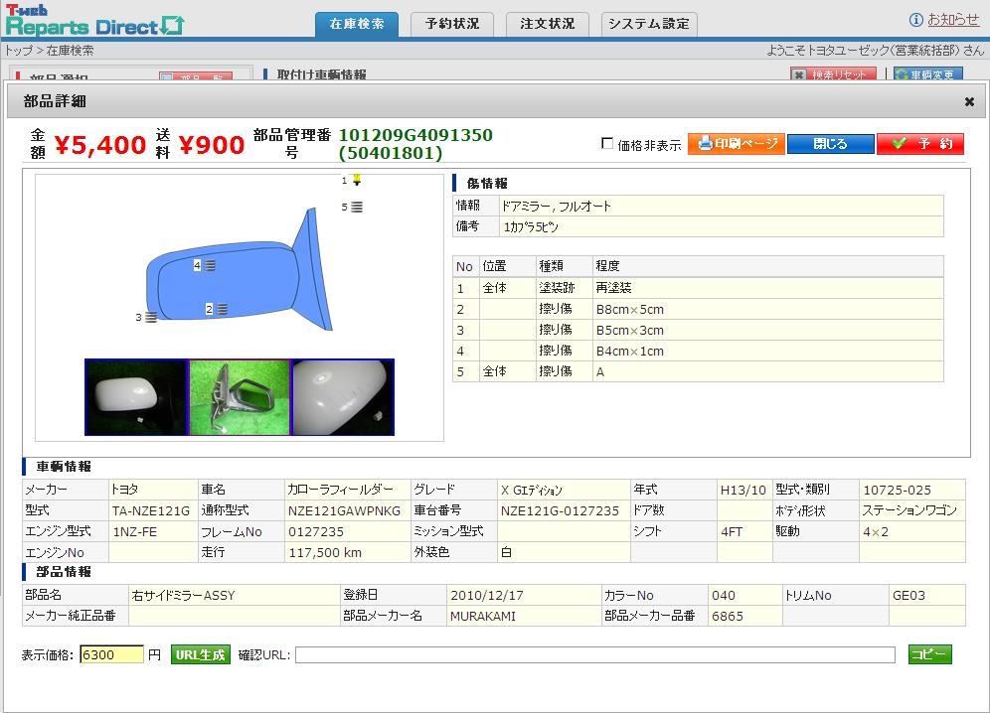Click damage marker 4 on mirror diagram
This screenshot has width=990, height=713.
coord(210,266)
